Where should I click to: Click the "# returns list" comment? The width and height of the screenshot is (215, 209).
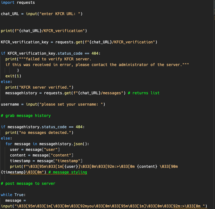144,93
